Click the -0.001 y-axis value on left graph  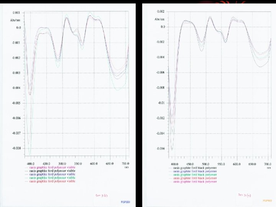pyautogui.click(x=16, y=43)
